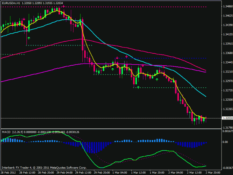The image size is (233, 175).
Task: Click the 1.33210 price level label
Action: click(228, 72)
